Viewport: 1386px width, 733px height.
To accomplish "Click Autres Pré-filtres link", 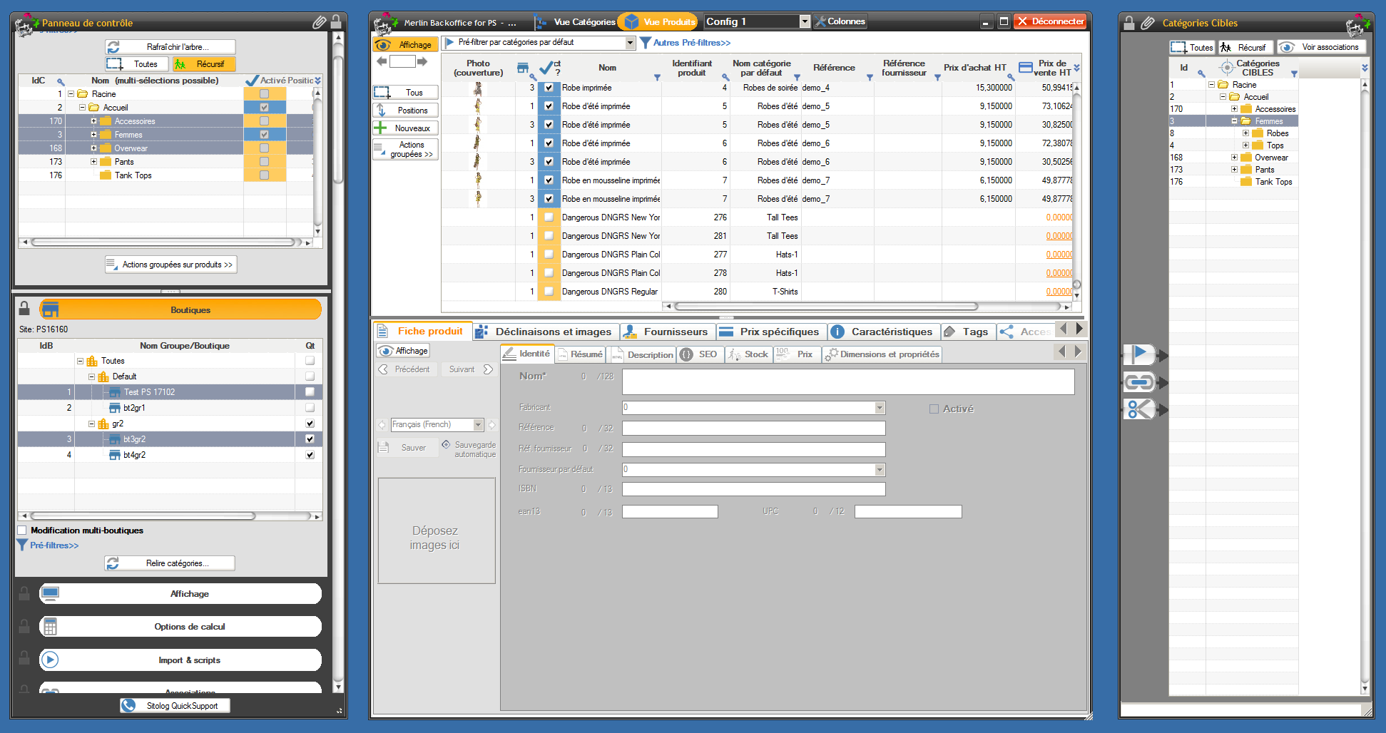I will tap(692, 43).
